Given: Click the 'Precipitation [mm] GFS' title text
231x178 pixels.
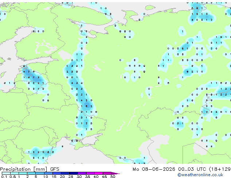Looking at the screenshot, I should 30,169.
